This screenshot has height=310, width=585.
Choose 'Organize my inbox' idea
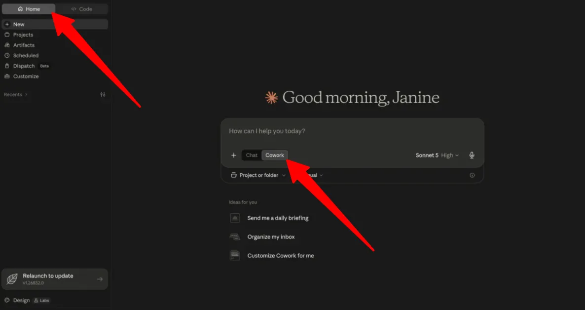(x=271, y=237)
